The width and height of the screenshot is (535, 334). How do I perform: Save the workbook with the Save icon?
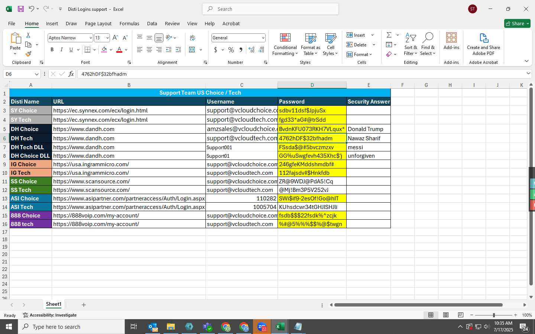(x=21, y=9)
